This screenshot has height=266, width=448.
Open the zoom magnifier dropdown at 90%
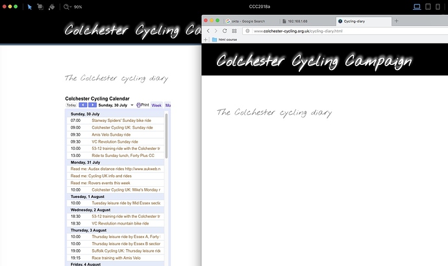click(69, 6)
